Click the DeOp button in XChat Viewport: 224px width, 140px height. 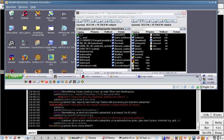pyautogui.click(x=218, y=123)
